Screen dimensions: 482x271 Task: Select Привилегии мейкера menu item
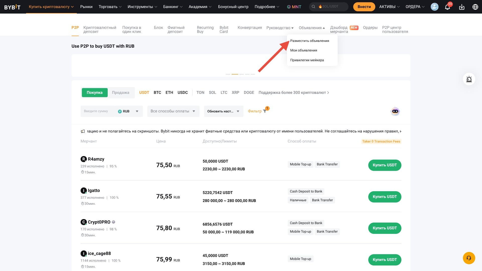(307, 60)
